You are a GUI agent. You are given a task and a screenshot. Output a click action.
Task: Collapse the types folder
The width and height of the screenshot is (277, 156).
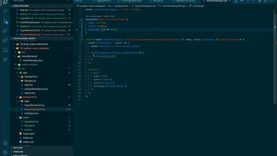pos(17,117)
